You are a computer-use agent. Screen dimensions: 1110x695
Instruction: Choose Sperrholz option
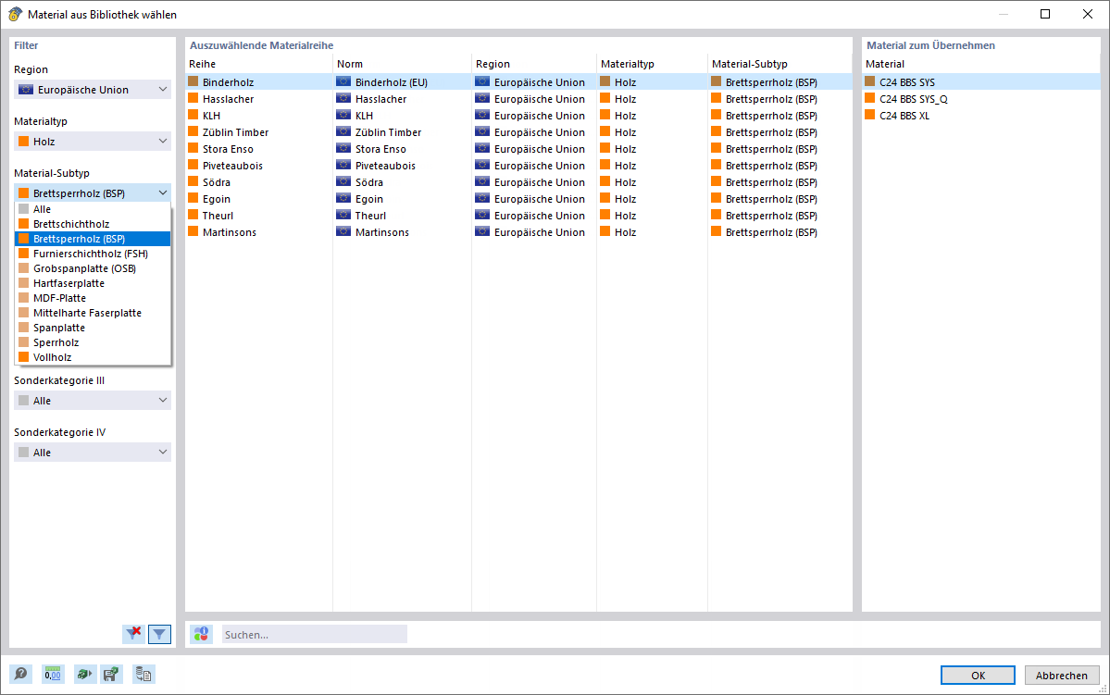(93, 342)
